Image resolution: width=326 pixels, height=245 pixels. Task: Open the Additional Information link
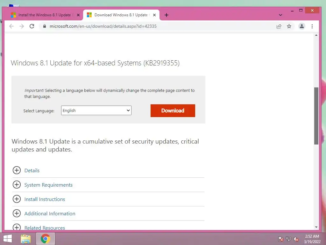point(50,213)
